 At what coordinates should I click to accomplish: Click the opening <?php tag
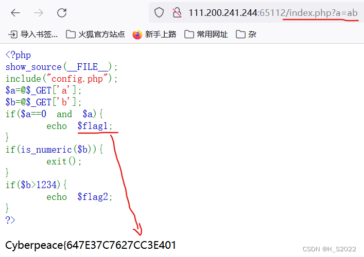(x=18, y=55)
